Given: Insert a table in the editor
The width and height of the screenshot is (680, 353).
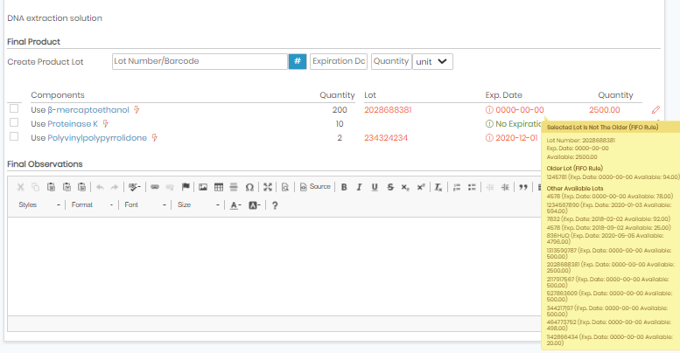Looking at the screenshot, I should [x=219, y=187].
